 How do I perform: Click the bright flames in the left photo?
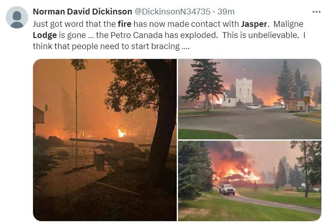[x=121, y=133]
